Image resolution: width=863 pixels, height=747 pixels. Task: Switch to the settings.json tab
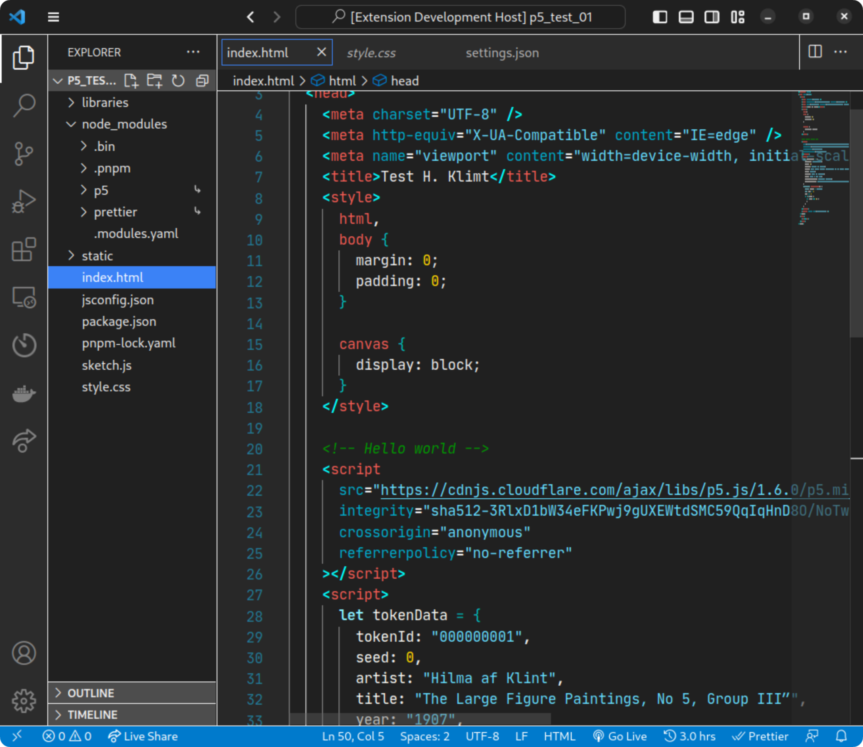tap(502, 53)
